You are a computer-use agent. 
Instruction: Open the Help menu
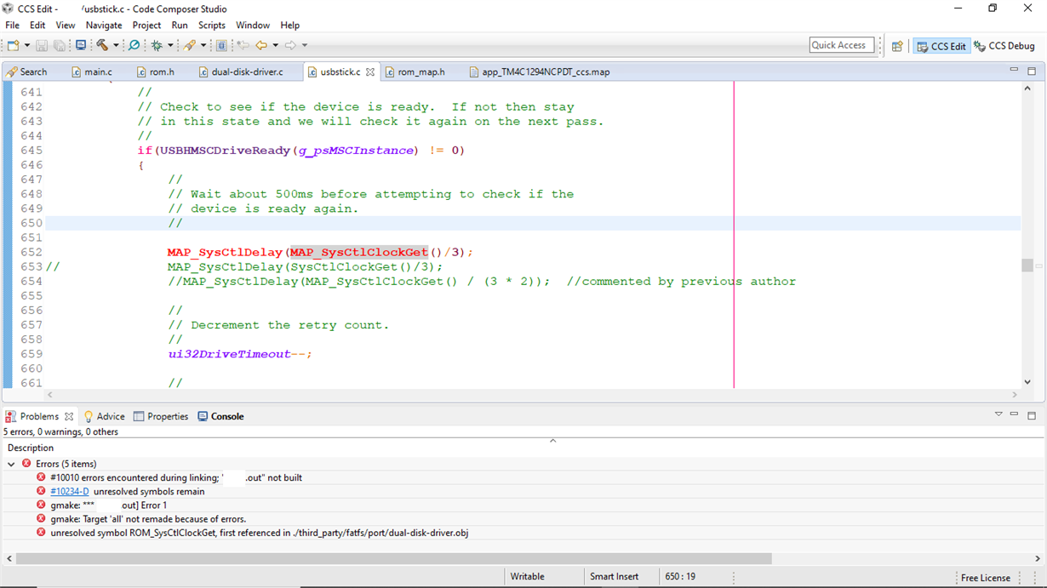290,26
